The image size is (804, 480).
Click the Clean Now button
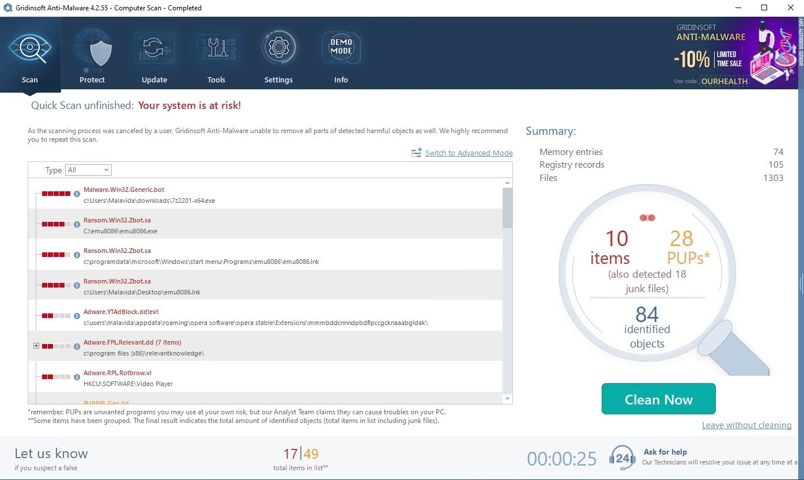(658, 399)
